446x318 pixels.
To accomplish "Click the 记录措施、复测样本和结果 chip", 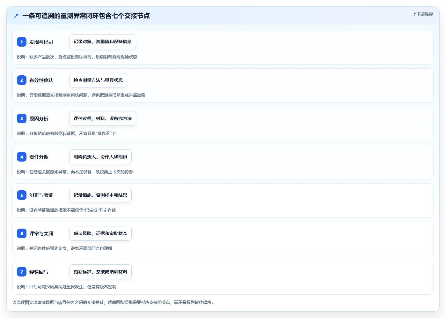I will pyautogui.click(x=100, y=195).
